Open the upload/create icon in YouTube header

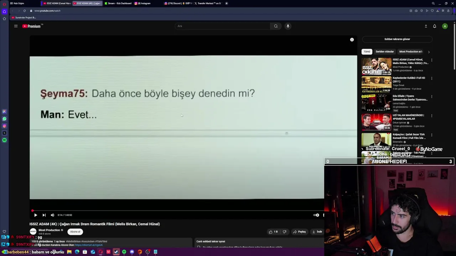426,26
